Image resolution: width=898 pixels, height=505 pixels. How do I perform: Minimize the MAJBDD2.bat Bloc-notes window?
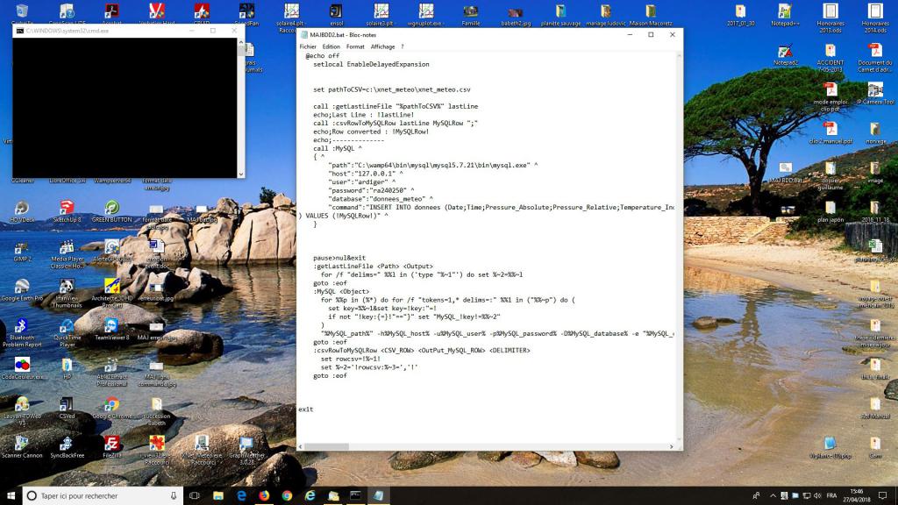coord(630,35)
